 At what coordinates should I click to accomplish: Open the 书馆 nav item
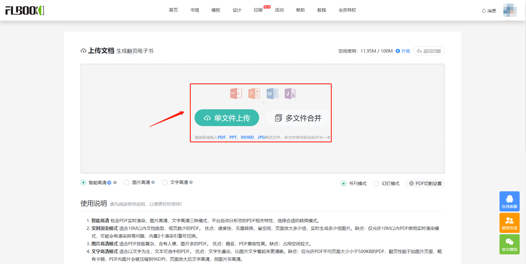(195, 10)
